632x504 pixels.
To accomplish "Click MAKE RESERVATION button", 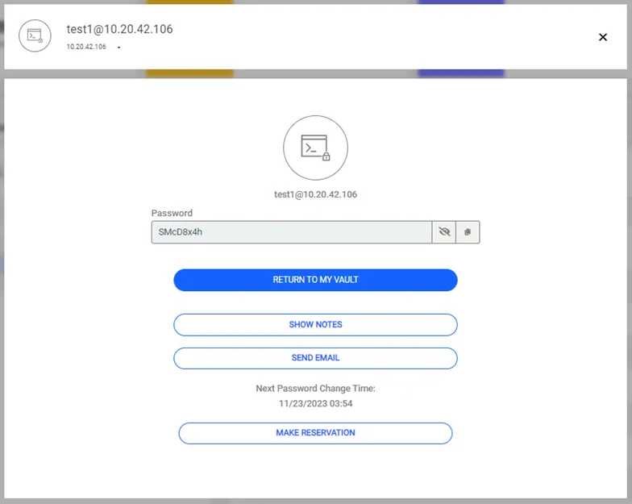I will pos(315,433).
